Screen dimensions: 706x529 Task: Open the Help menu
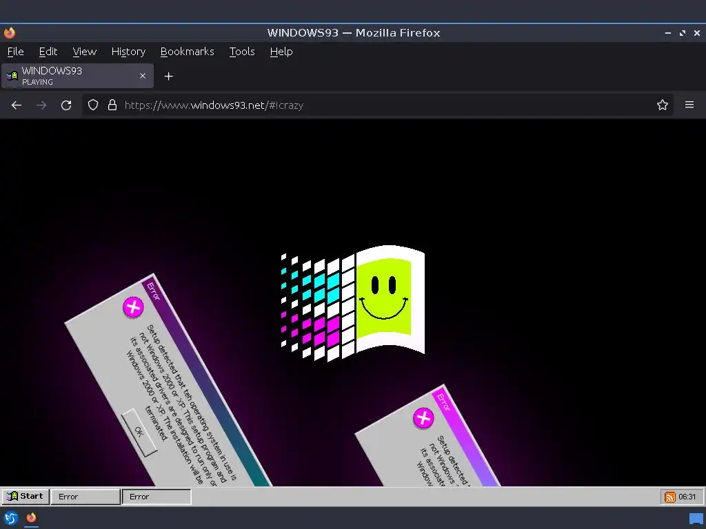tap(281, 52)
